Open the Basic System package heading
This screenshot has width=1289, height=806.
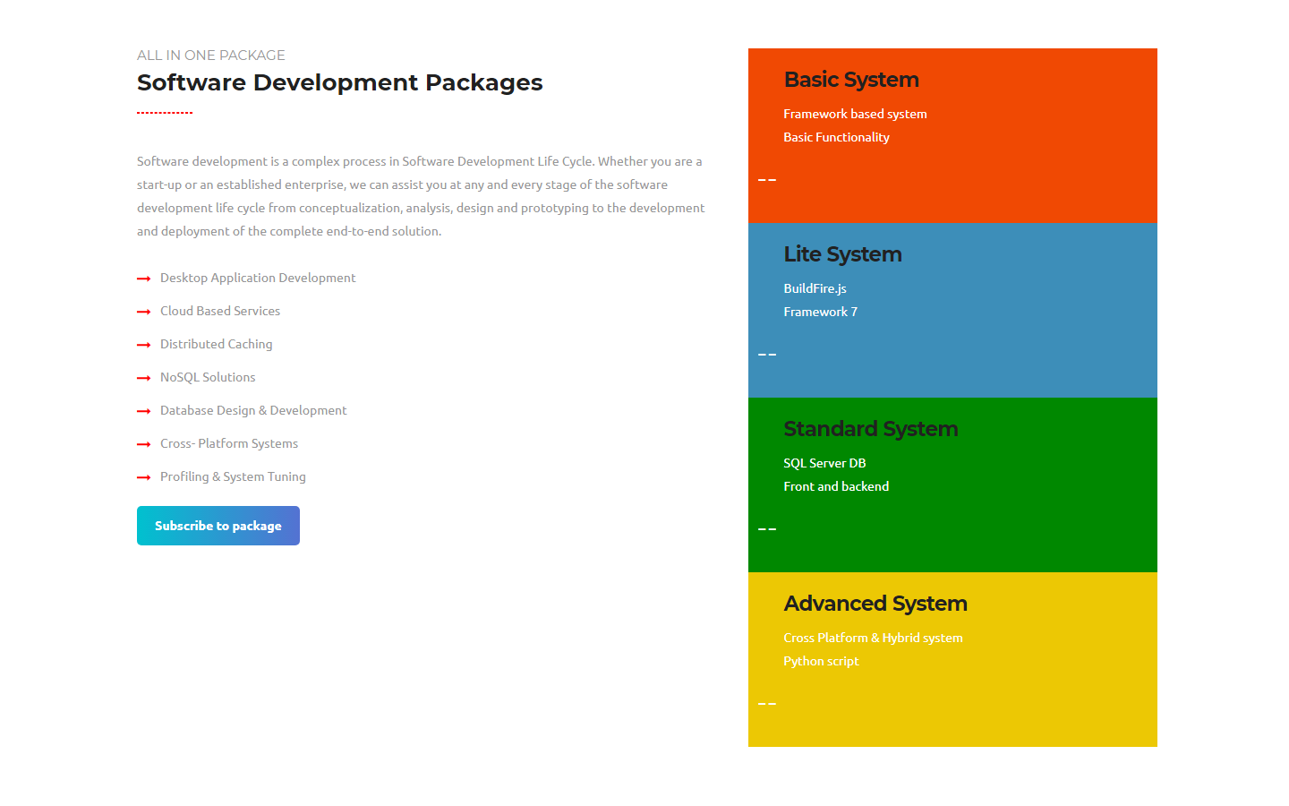coord(850,80)
